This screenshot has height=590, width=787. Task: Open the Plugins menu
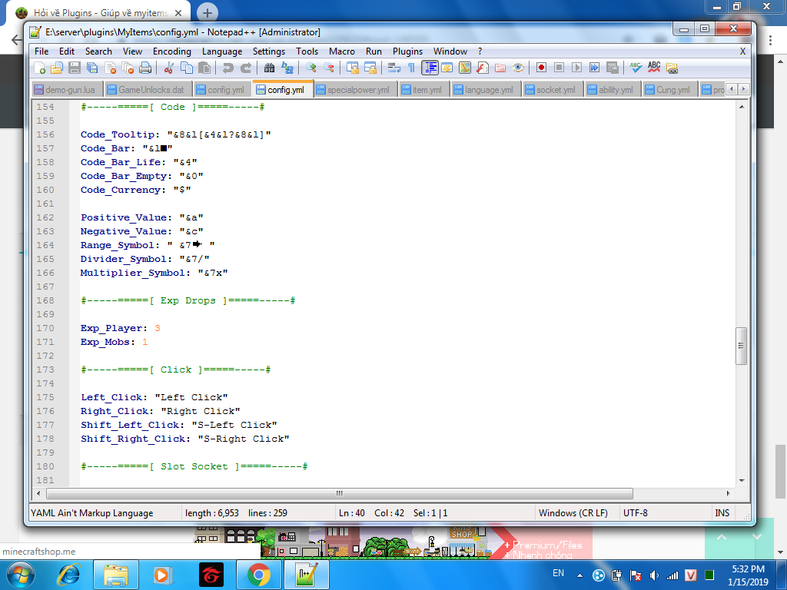pos(407,51)
